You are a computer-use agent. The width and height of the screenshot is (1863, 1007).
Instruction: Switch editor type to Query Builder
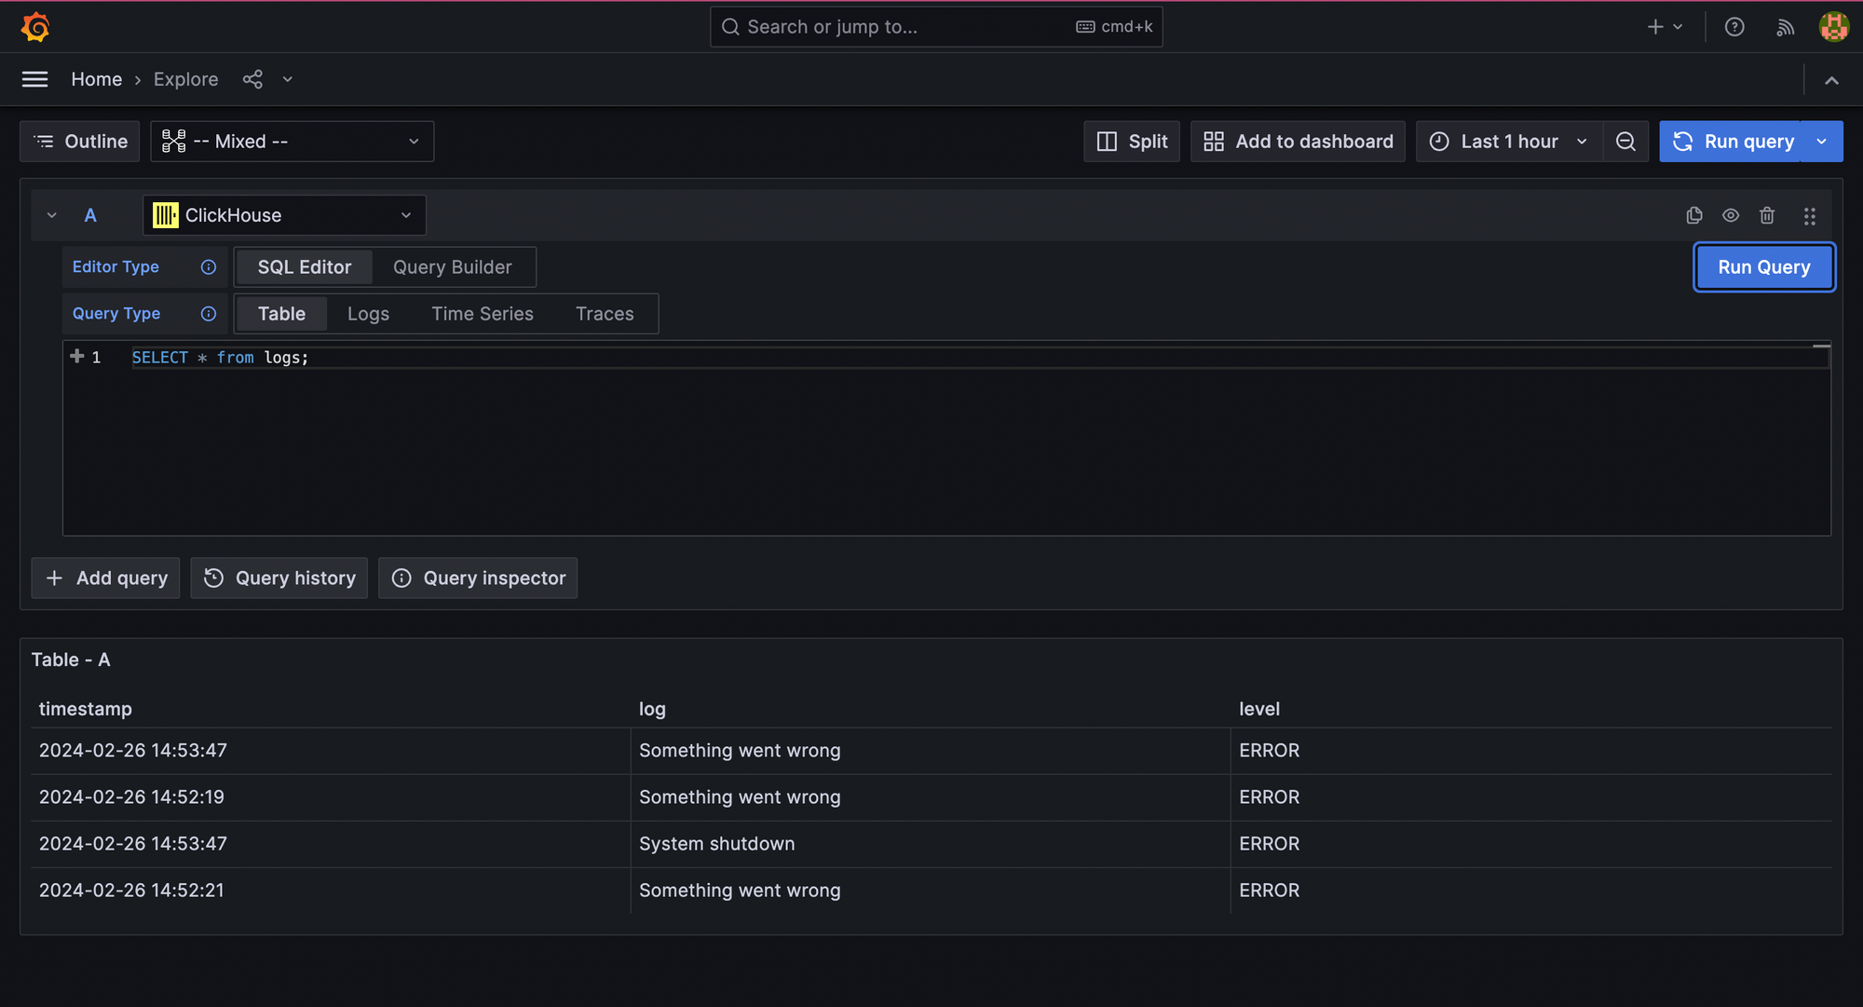tap(452, 267)
